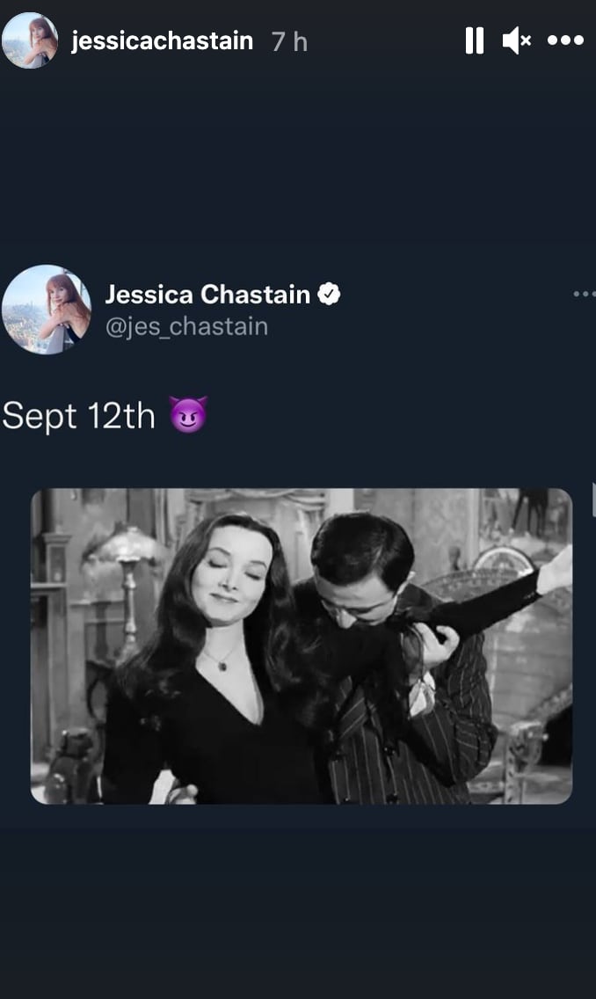Image resolution: width=596 pixels, height=999 pixels.
Task: Open the Sept 12th tweet text
Action: click(79, 415)
